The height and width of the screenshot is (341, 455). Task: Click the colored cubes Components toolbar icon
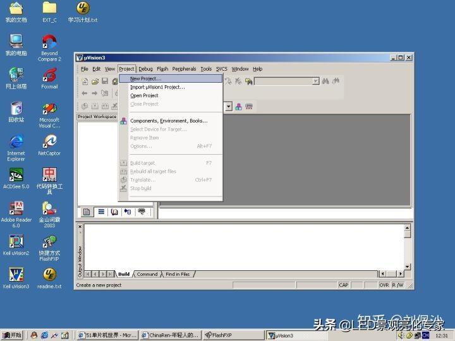[238, 107]
